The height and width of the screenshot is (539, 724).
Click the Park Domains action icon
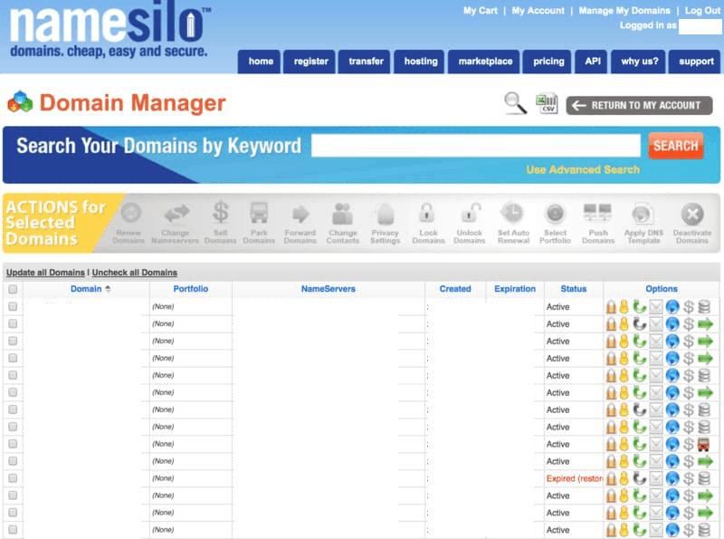[259, 223]
